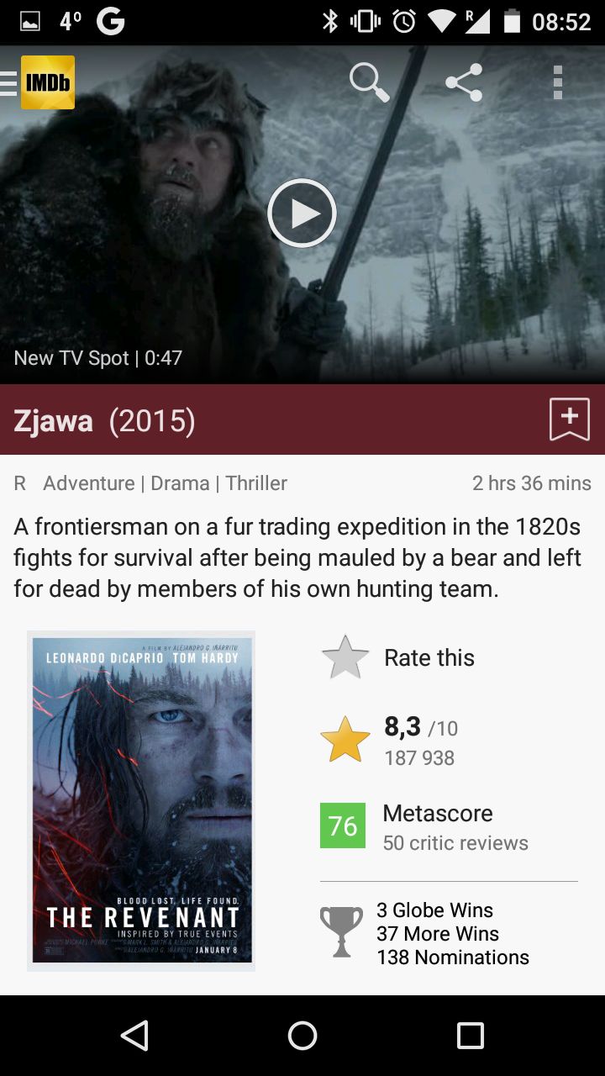The image size is (605, 1076).
Task: Open the three-dot overflow menu
Action: click(557, 82)
